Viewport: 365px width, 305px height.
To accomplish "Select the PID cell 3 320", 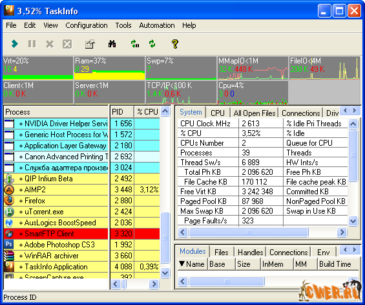I will pos(122,234).
